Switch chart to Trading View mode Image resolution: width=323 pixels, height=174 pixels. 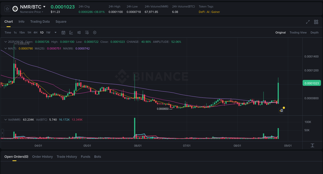pos(298,32)
